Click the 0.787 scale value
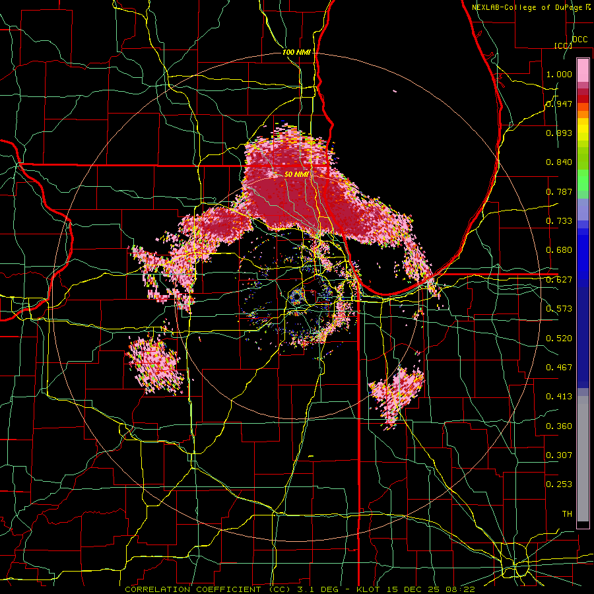594x594 pixels. coord(559,191)
